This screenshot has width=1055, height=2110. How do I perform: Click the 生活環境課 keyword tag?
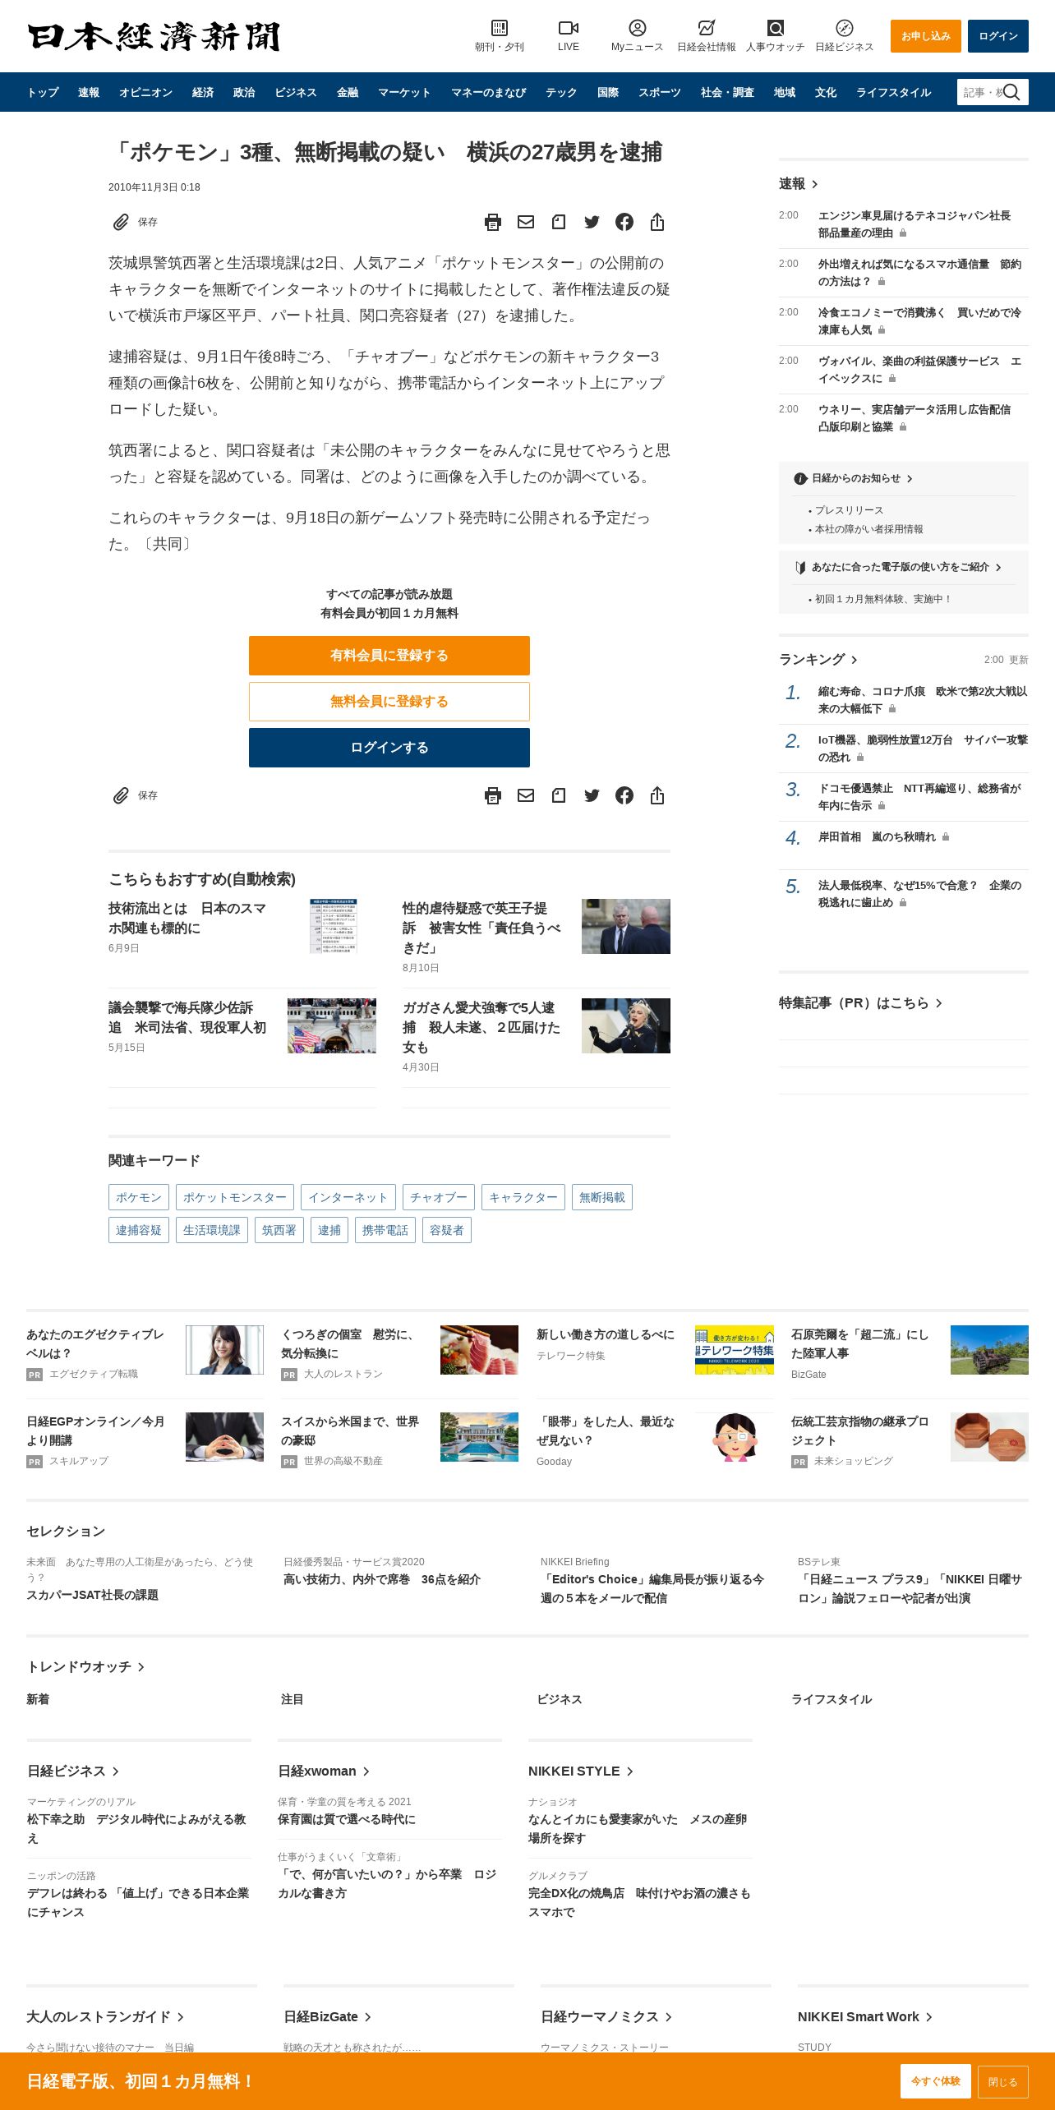coord(212,1230)
